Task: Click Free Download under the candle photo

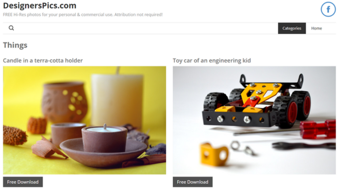Action: (x=23, y=182)
